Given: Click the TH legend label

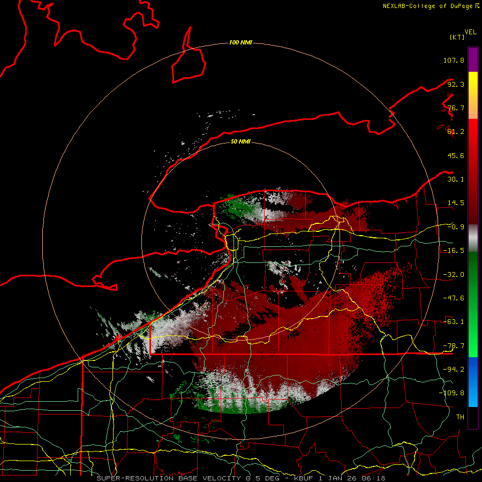Looking at the screenshot, I should (x=460, y=417).
